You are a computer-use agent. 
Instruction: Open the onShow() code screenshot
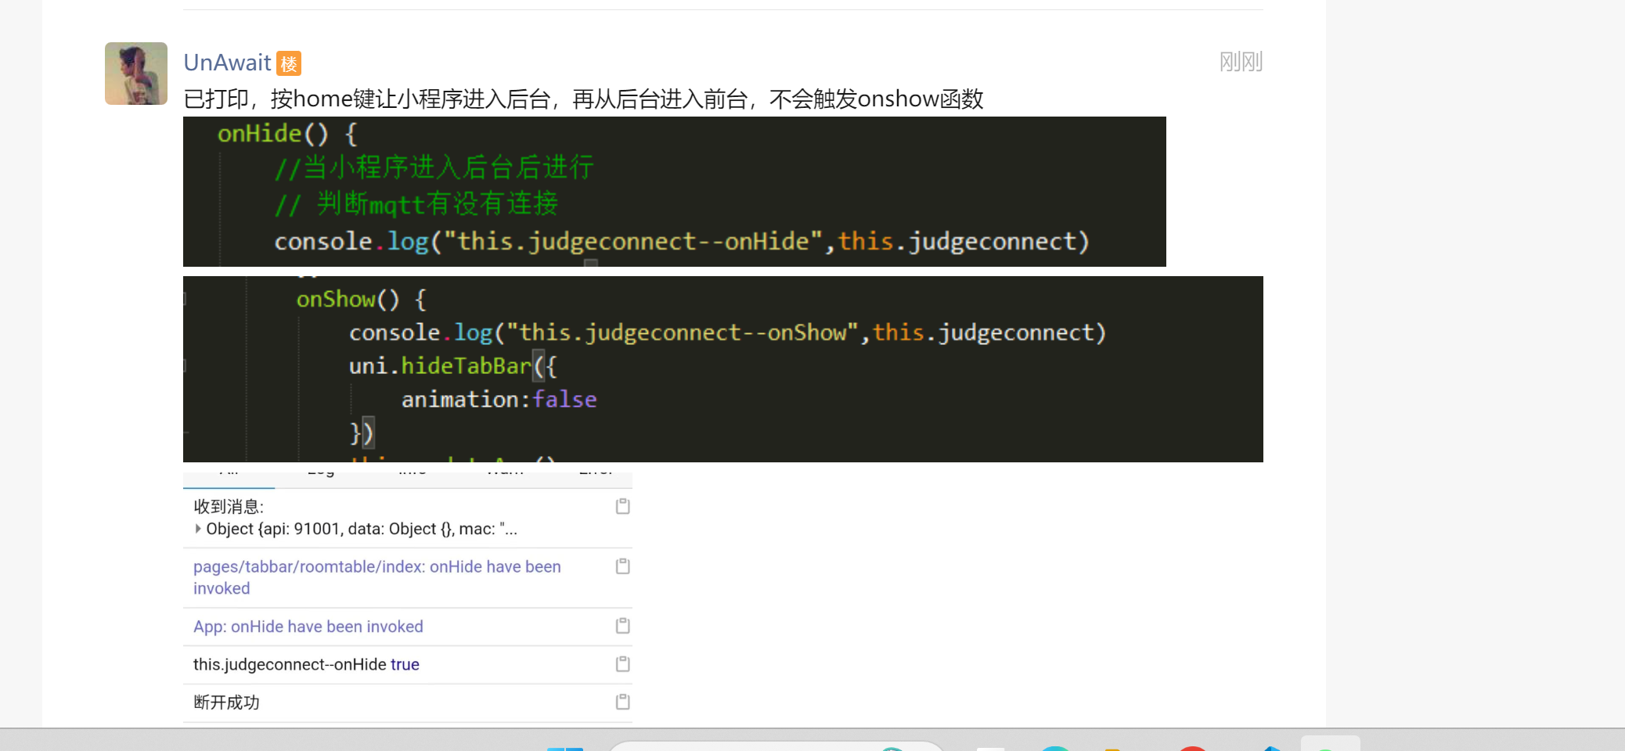pos(723,369)
